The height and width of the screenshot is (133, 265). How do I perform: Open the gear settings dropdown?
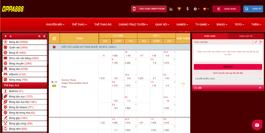196,9
